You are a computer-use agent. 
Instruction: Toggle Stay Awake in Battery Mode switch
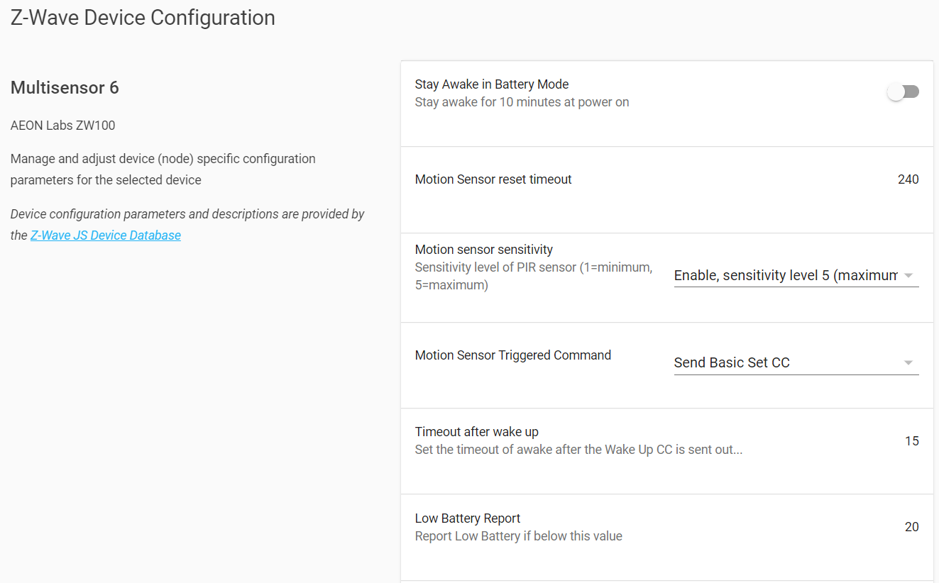coord(902,91)
